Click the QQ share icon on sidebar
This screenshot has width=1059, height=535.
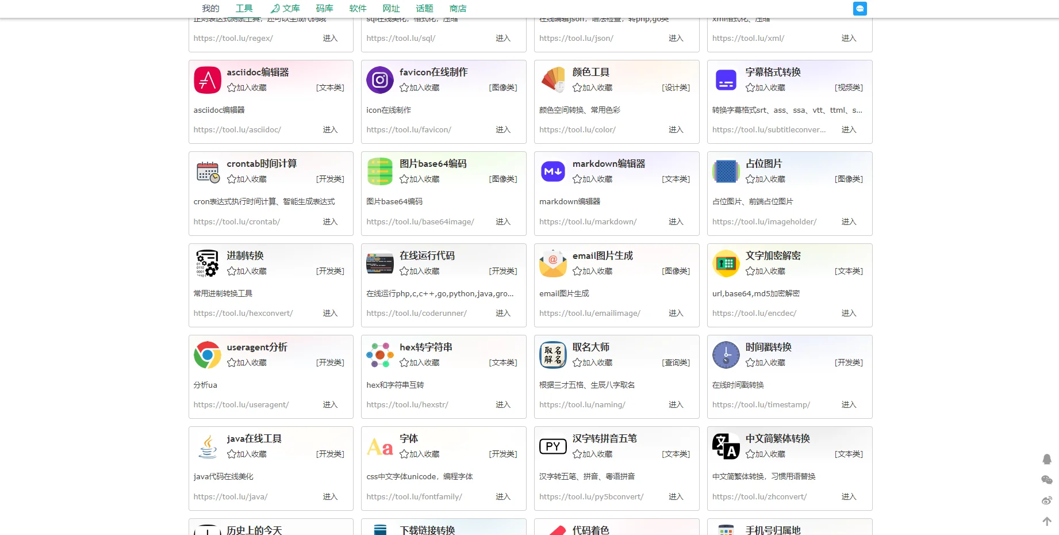pos(1047,459)
